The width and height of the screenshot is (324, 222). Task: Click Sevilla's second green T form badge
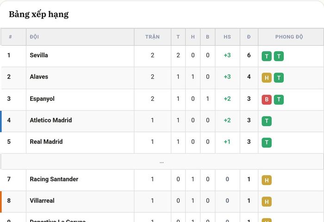(279, 56)
